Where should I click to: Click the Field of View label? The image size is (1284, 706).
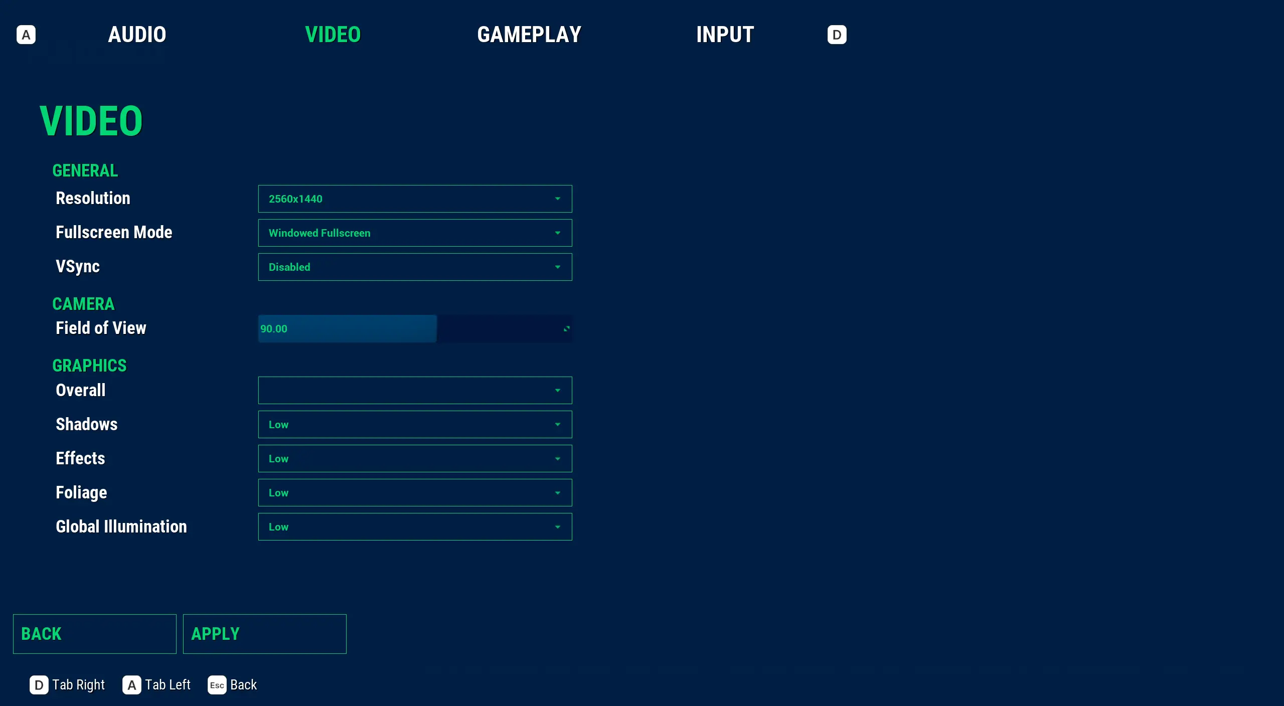pos(101,328)
